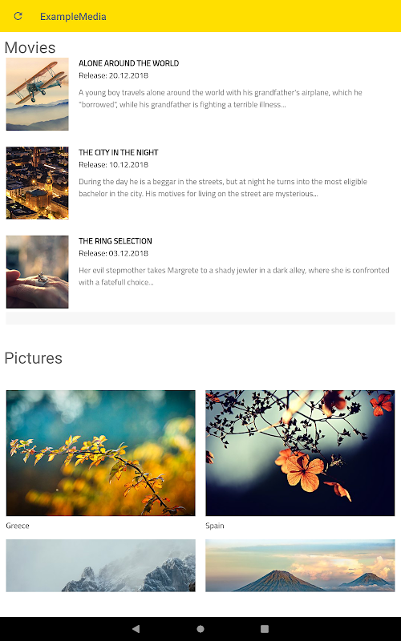The width and height of the screenshot is (401, 641).
Task: Select the night city movie poster
Action: (x=37, y=183)
